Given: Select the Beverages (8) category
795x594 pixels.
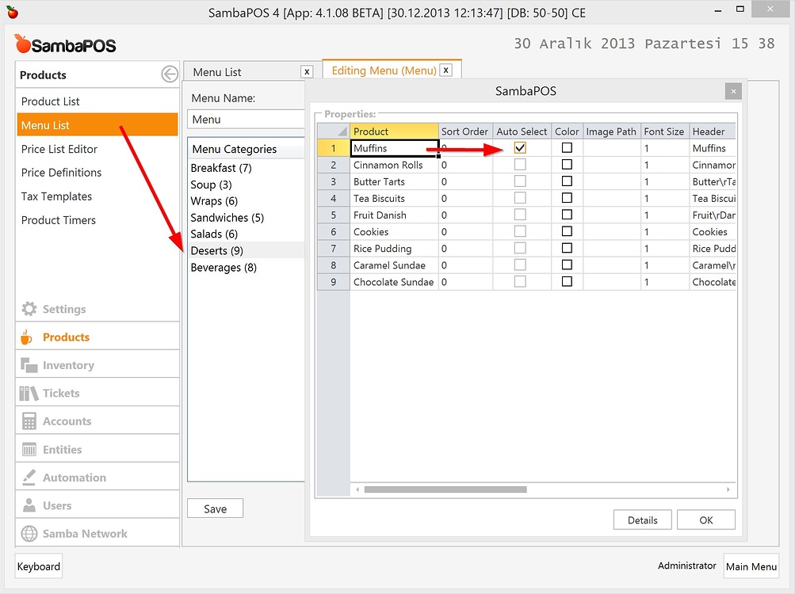Looking at the screenshot, I should [247, 267].
